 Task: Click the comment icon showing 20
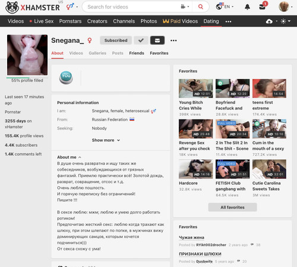pyautogui.click(x=238, y=261)
